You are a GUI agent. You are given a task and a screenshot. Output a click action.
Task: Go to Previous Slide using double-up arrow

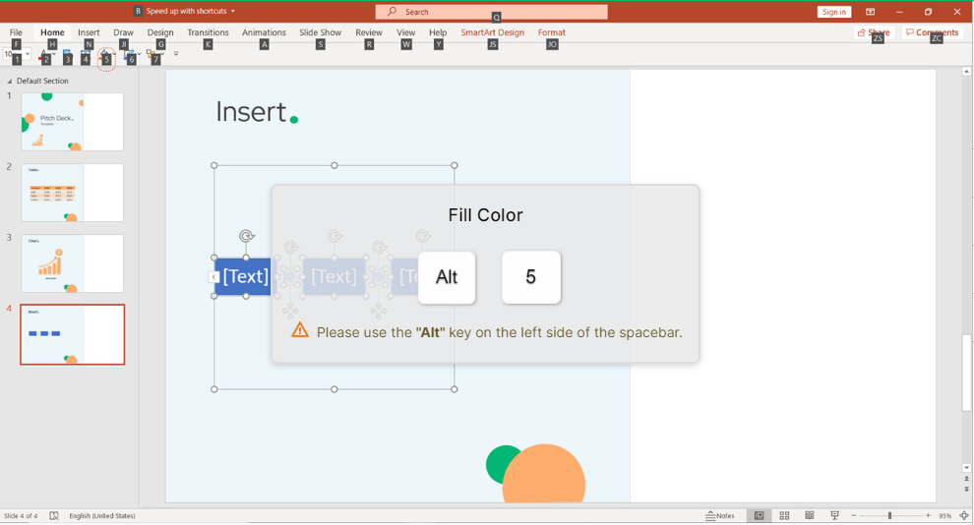tap(966, 479)
